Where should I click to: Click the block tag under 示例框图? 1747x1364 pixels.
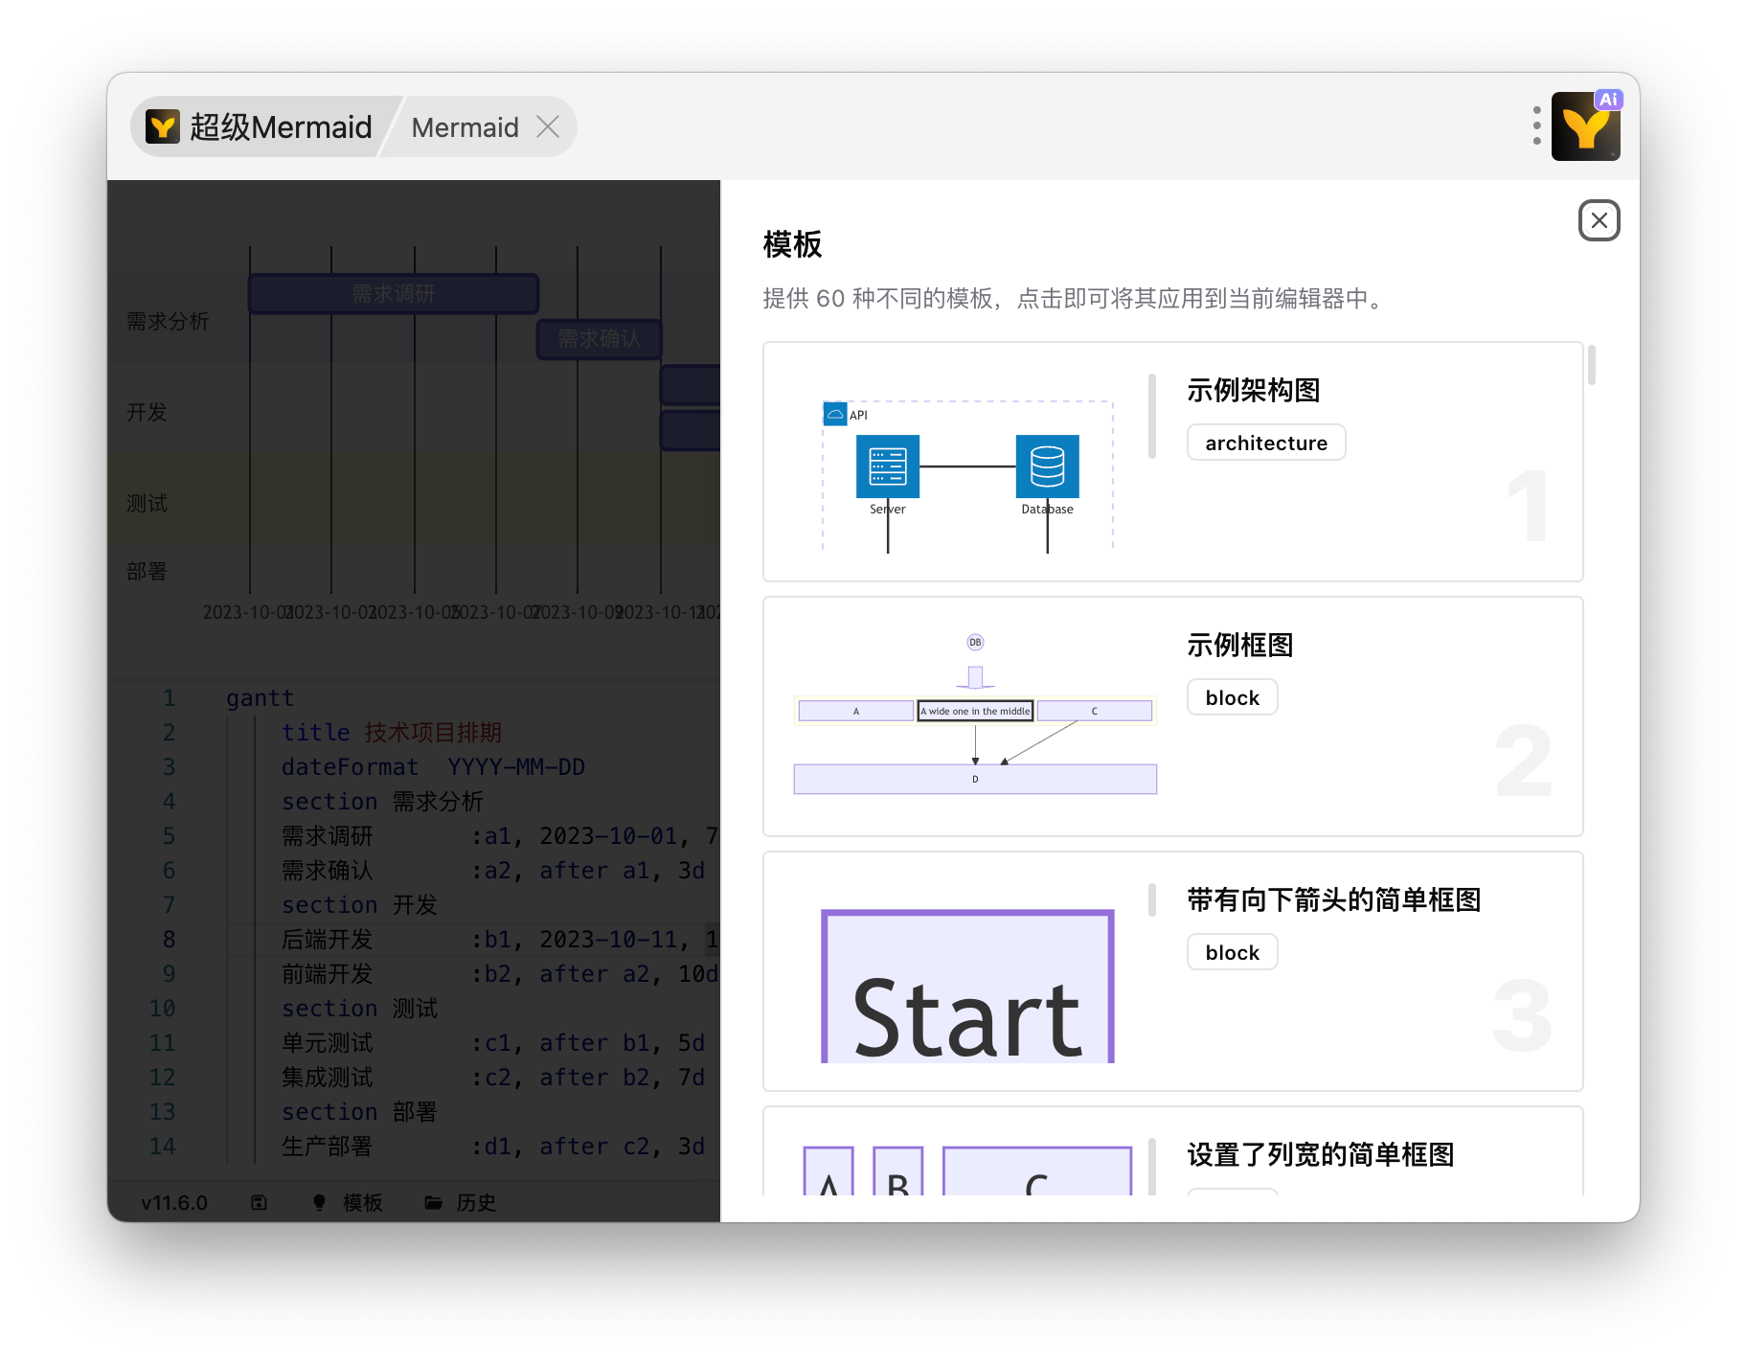[1233, 697]
